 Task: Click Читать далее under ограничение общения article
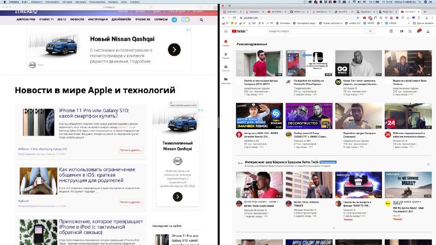pyautogui.click(x=131, y=202)
